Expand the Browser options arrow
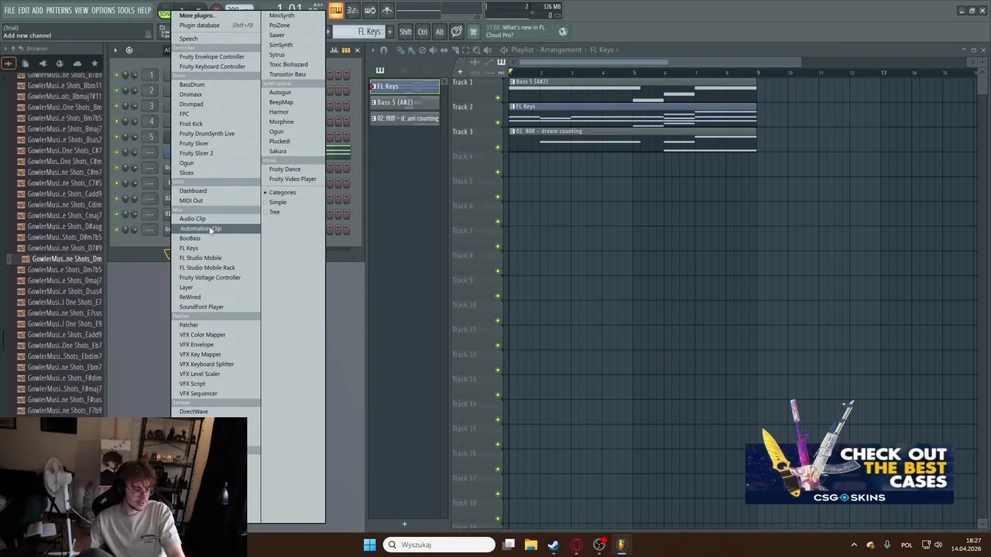This screenshot has height=557, width=991. click(x=5, y=48)
